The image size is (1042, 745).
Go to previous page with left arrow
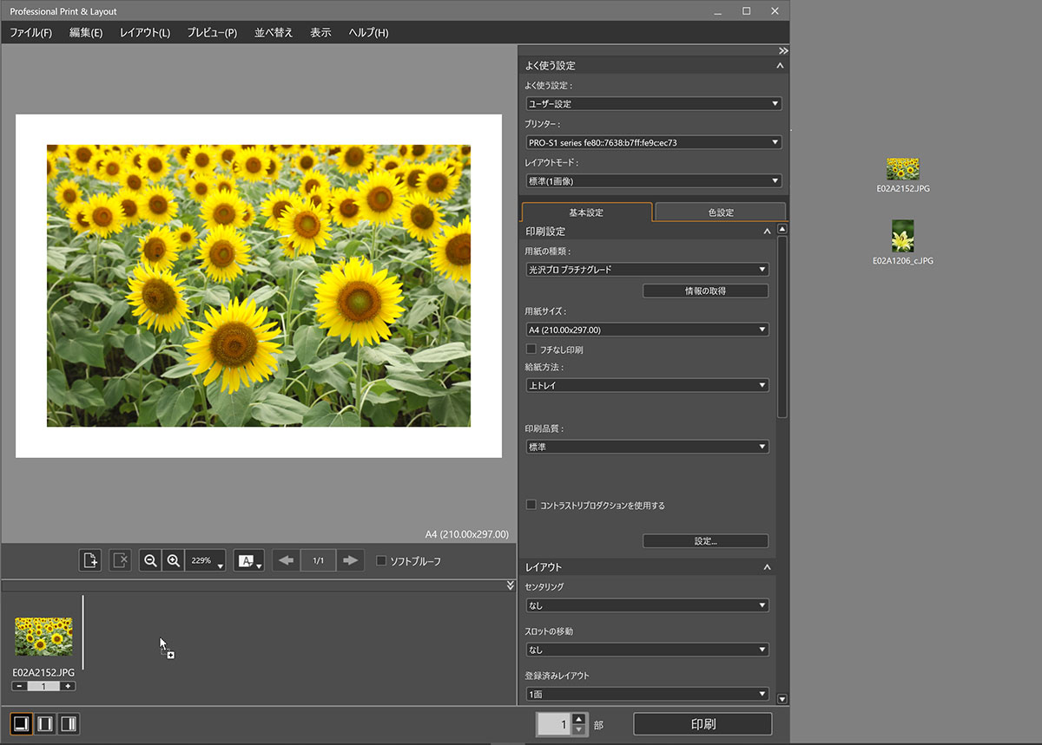click(x=286, y=561)
